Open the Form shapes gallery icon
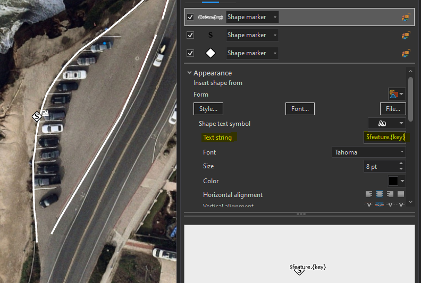Screen dimensions: 421x283 (x=397, y=94)
